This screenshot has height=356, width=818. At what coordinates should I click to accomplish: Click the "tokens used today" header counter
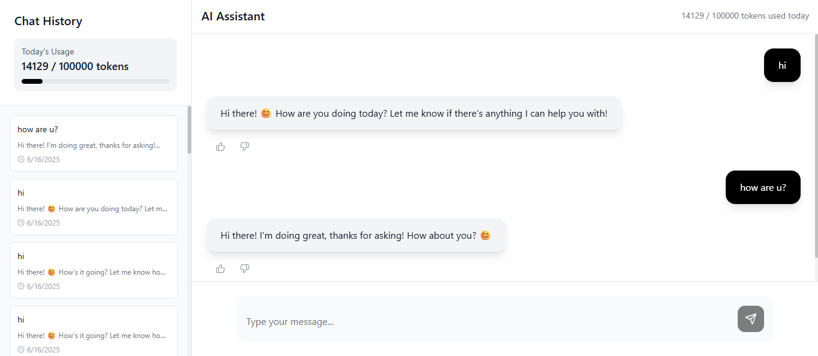745,16
